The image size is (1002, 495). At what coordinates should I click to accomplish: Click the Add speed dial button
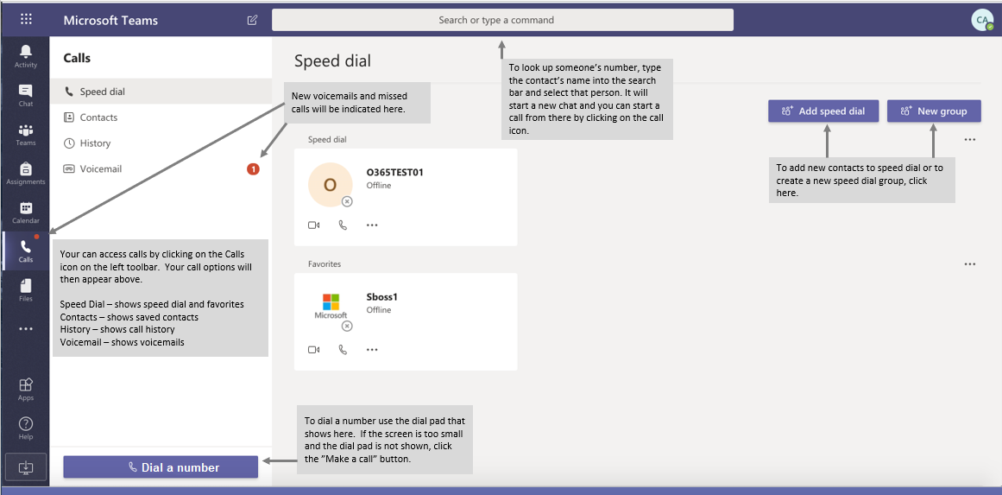point(823,111)
